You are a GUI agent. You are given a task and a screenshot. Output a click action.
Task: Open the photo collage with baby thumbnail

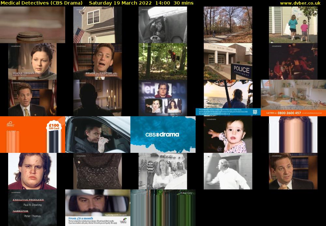(x=163, y=98)
